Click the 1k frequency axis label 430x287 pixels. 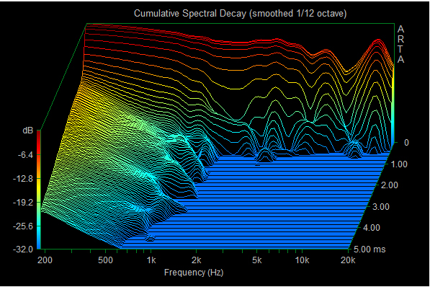tap(151, 260)
